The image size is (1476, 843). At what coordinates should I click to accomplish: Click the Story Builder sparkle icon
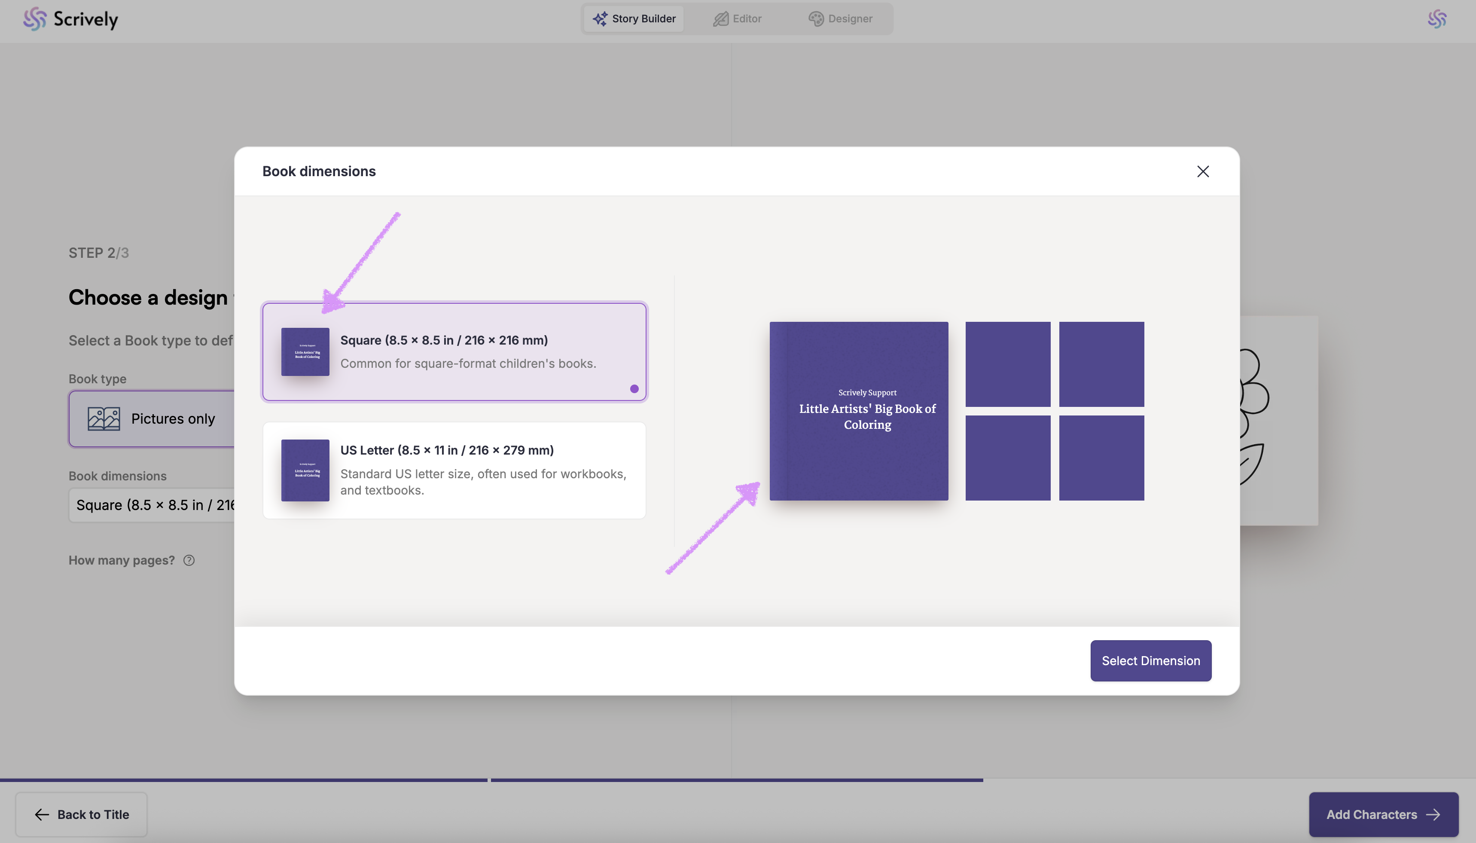click(600, 18)
